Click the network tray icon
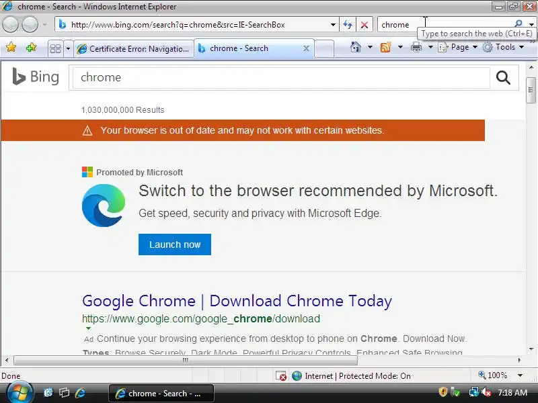 [474, 392]
